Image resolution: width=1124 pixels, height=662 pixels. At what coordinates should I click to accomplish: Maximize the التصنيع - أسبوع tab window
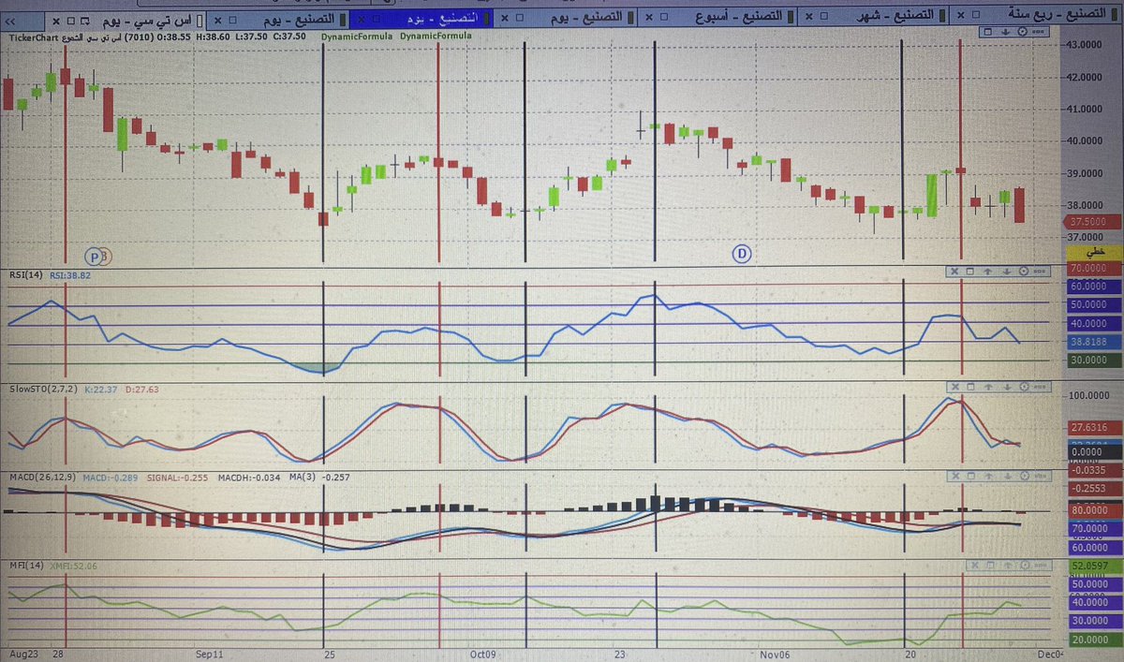tap(664, 17)
